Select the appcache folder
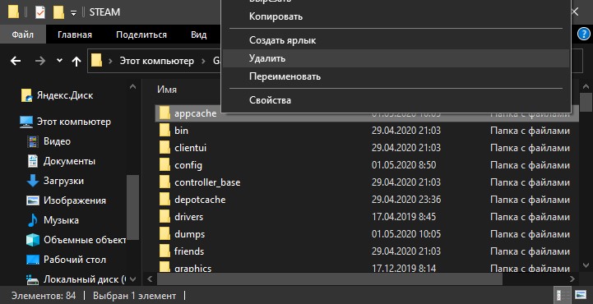This screenshot has width=593, height=304. [196, 113]
